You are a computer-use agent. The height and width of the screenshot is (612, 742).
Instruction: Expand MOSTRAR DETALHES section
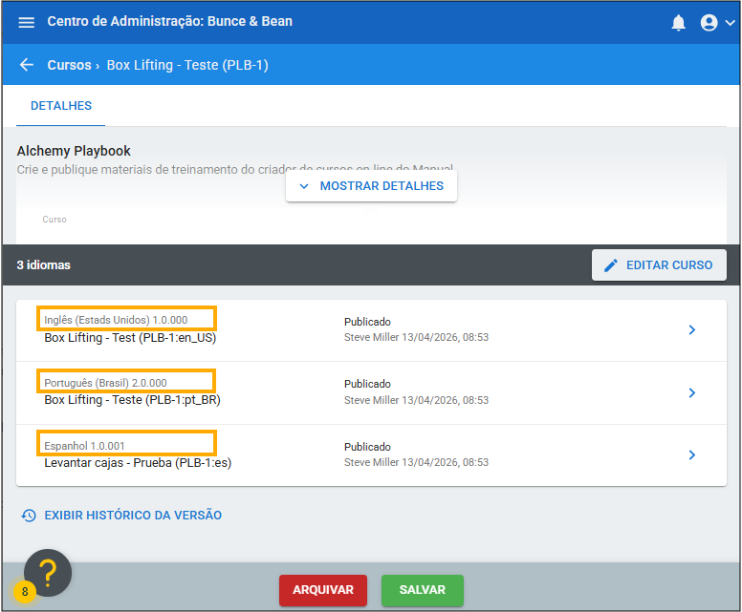click(371, 186)
